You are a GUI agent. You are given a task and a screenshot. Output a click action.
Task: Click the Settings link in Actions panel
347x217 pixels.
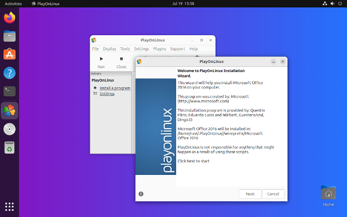click(x=107, y=94)
